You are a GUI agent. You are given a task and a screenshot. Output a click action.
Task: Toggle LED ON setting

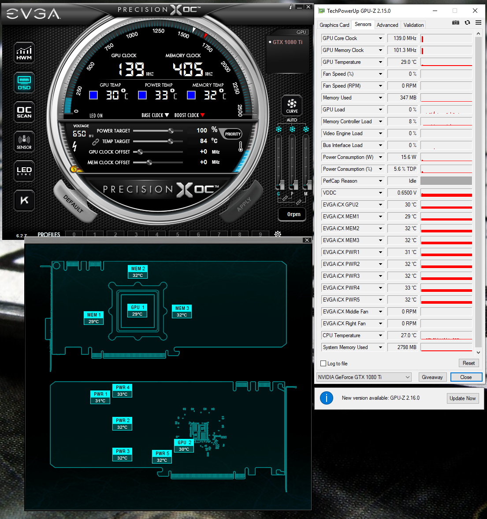(x=96, y=115)
